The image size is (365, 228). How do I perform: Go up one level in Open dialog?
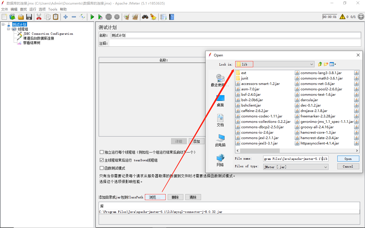[x=320, y=64]
